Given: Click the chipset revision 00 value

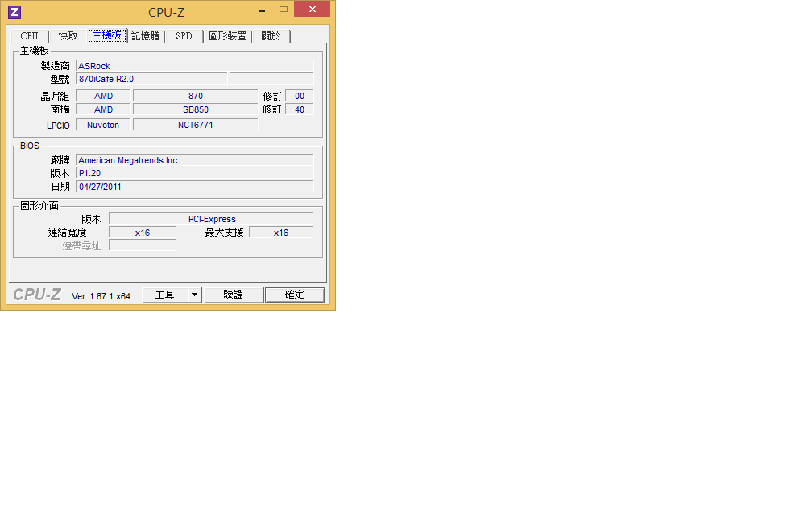Looking at the screenshot, I should pyautogui.click(x=300, y=96).
